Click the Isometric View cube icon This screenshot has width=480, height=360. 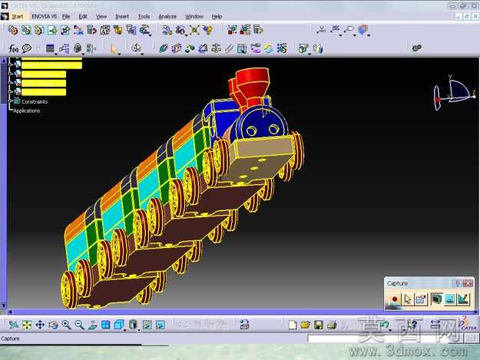click(118, 325)
